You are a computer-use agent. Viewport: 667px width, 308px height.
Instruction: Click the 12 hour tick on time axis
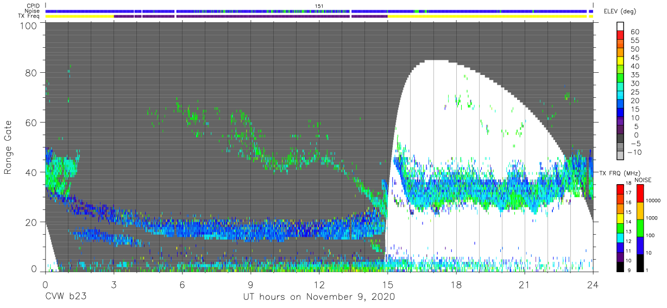319,284
